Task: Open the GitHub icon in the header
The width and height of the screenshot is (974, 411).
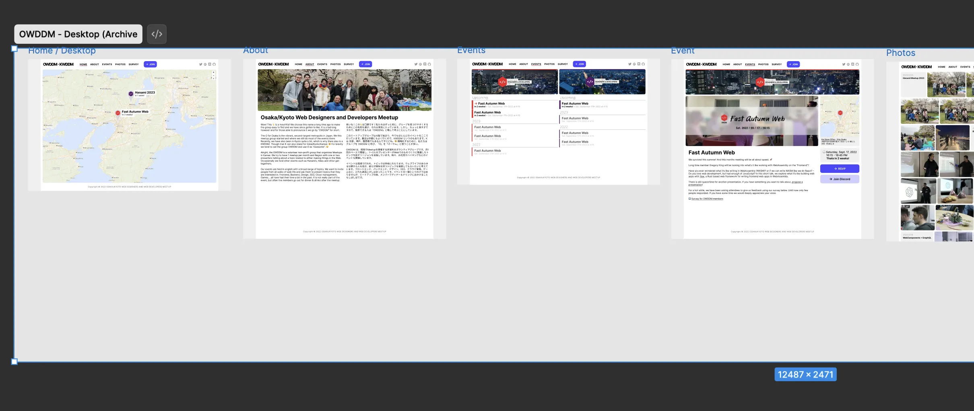Action: click(x=214, y=64)
